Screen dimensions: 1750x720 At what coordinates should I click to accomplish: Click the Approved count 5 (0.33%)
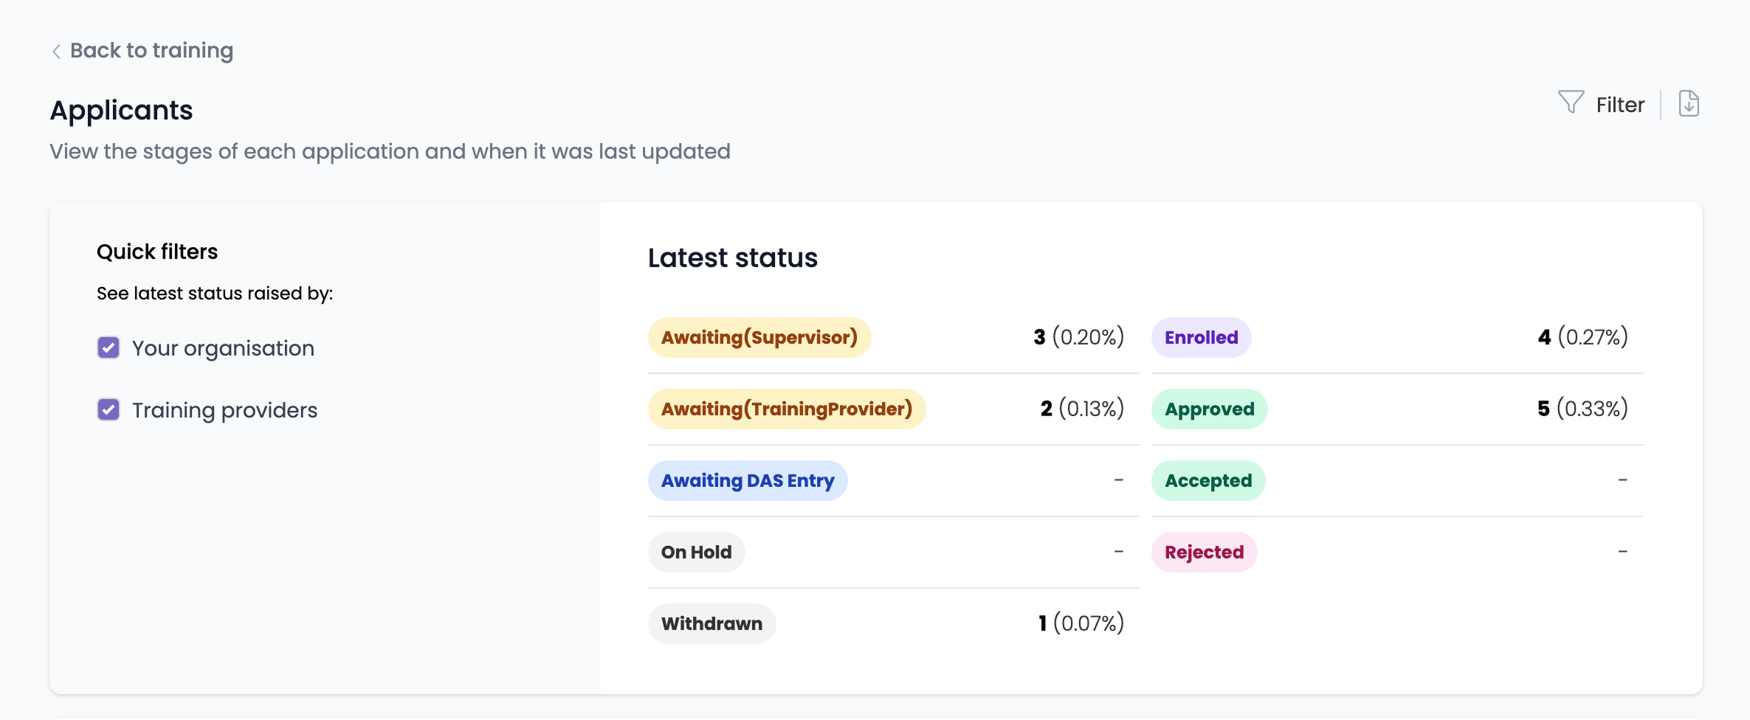coord(1582,409)
